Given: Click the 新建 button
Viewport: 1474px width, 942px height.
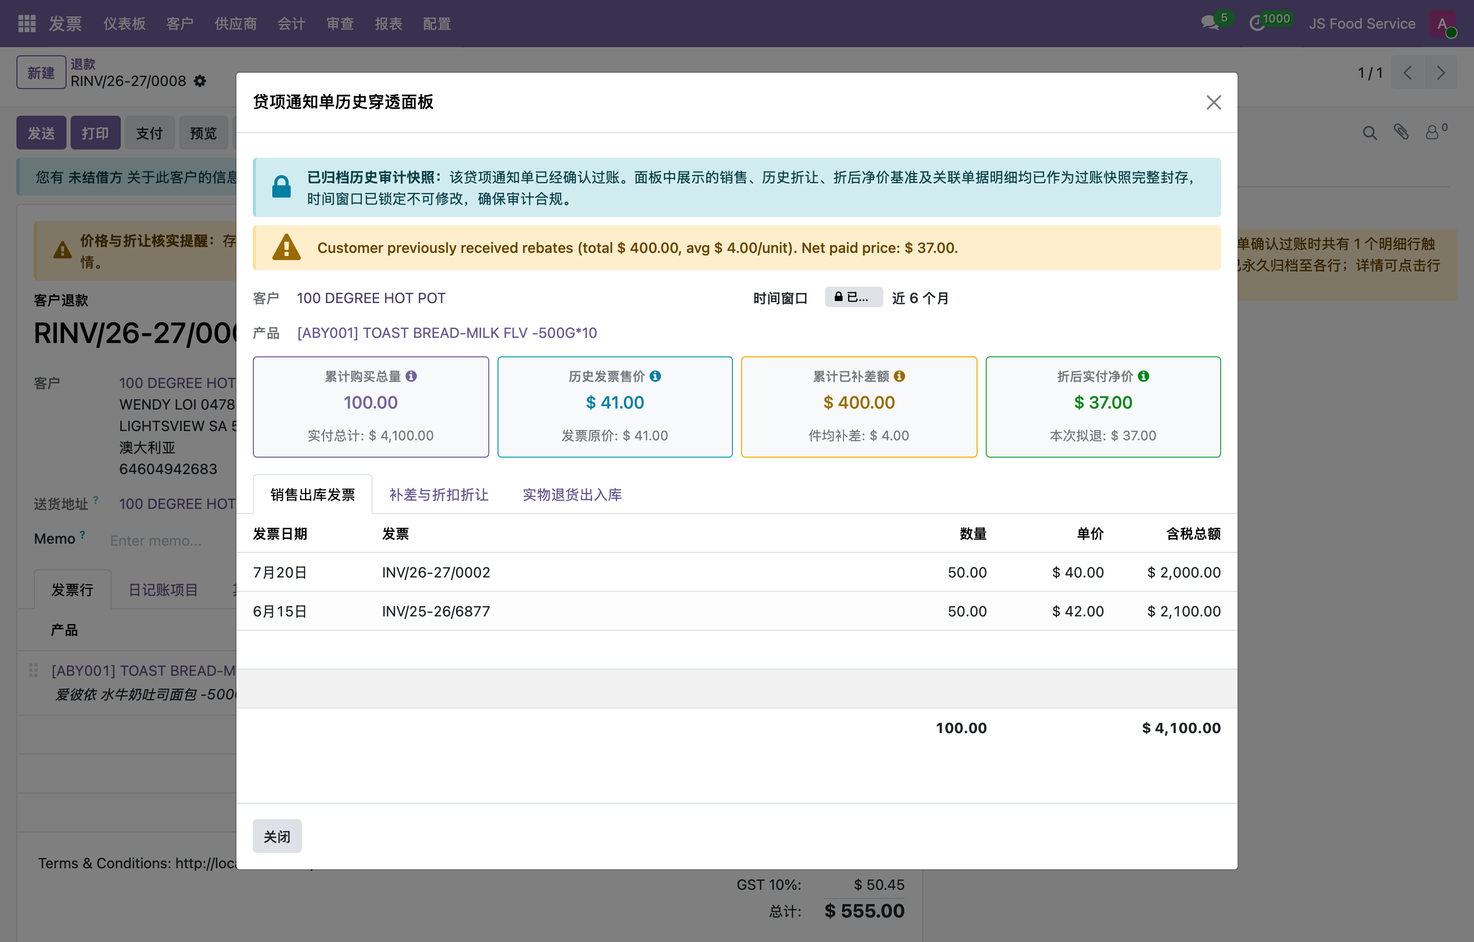Looking at the screenshot, I should click(x=41, y=73).
